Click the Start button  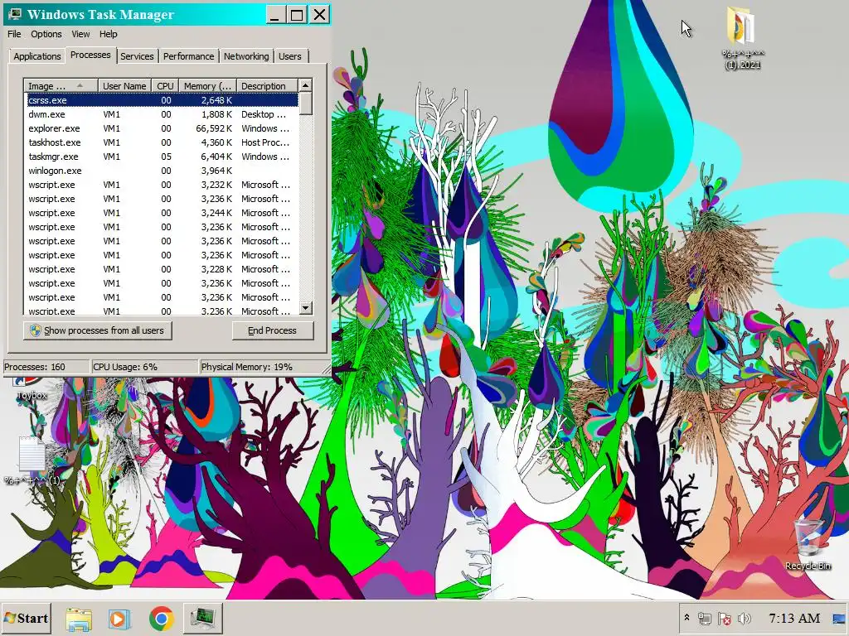[x=26, y=618]
